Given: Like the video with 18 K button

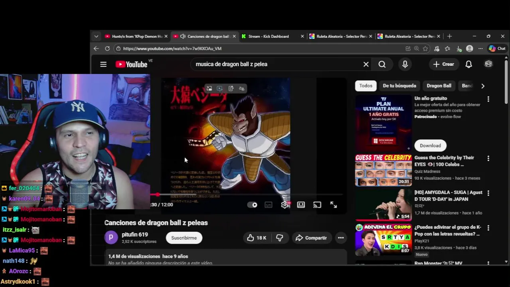Looking at the screenshot, I should click(256, 238).
